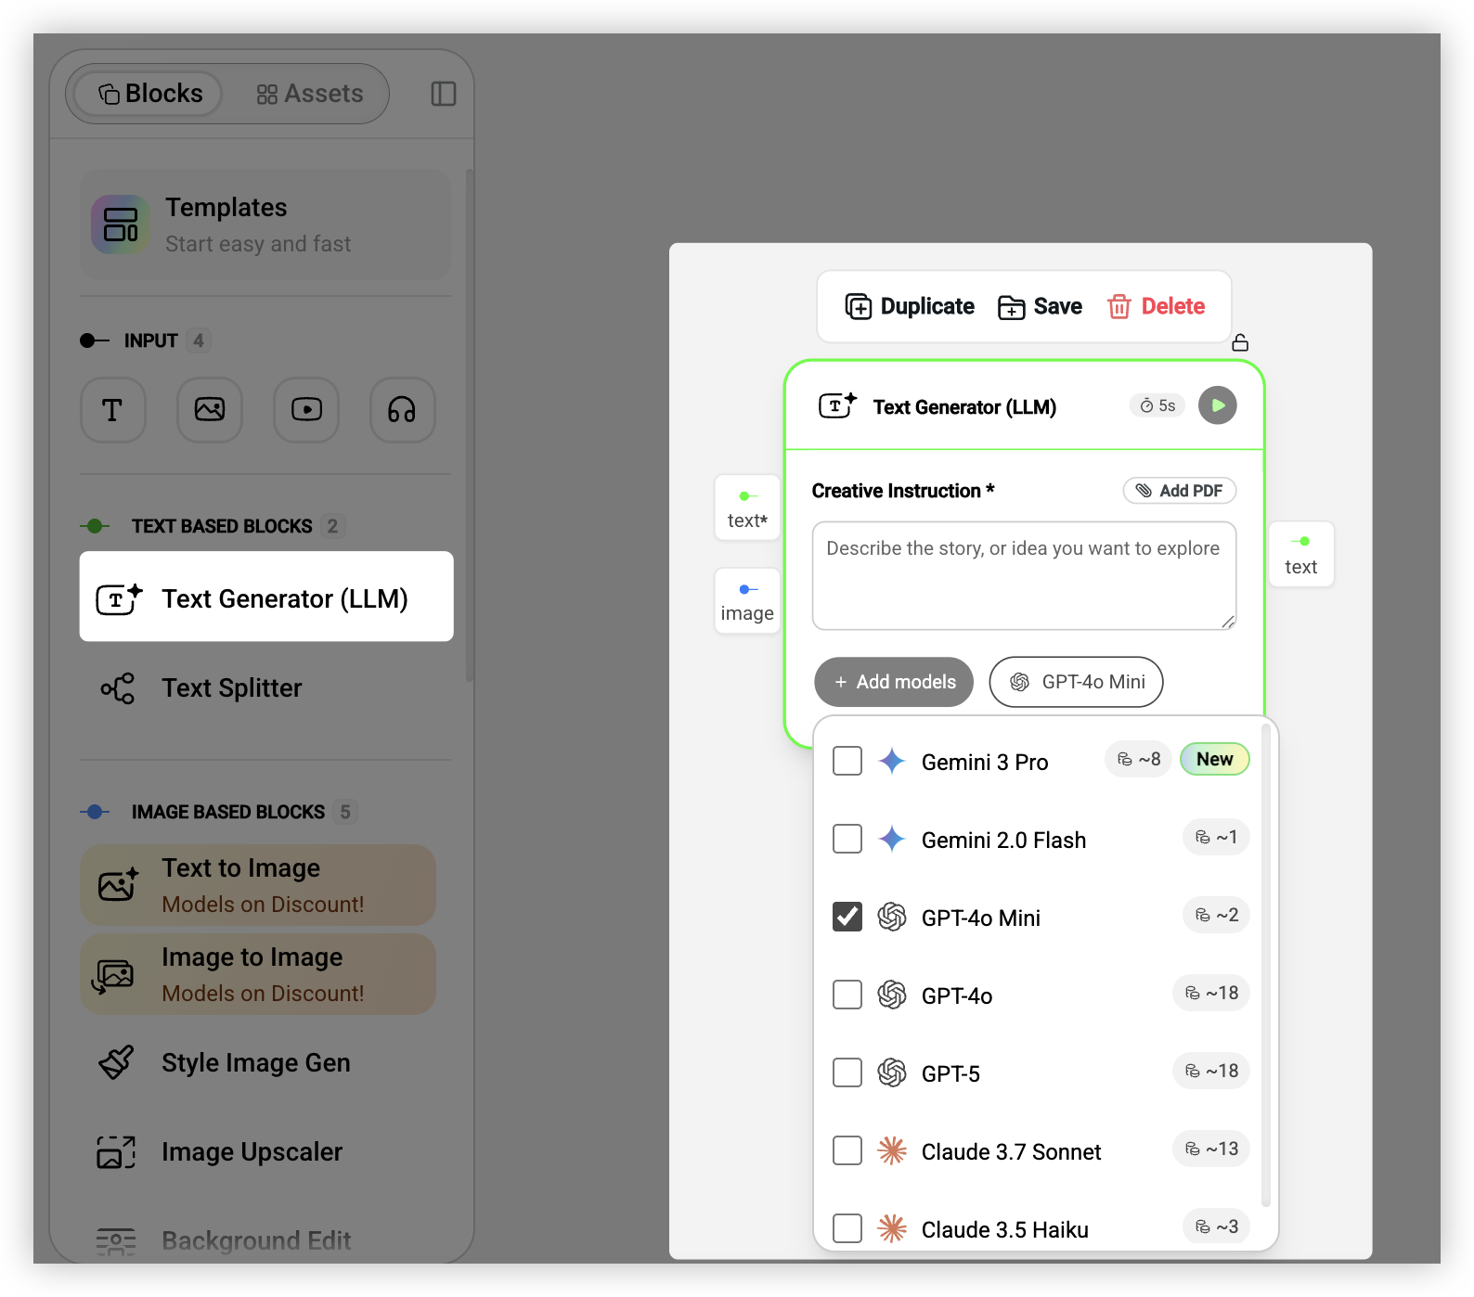Click the 5s time estimate badge
1474x1297 pixels.
[1157, 405]
